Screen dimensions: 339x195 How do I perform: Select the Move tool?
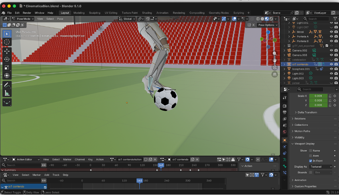7,51
